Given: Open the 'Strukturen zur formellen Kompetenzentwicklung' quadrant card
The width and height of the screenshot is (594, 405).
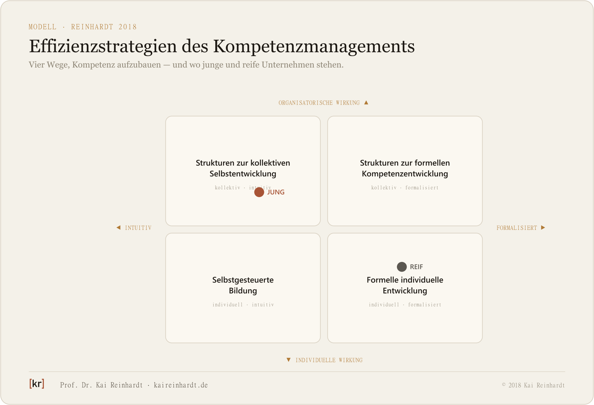Looking at the screenshot, I should pos(405,171).
